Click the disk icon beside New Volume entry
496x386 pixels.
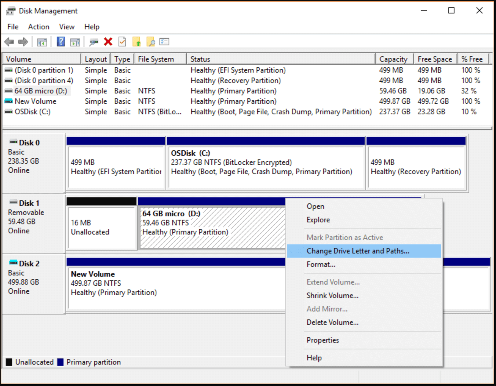(x=9, y=101)
